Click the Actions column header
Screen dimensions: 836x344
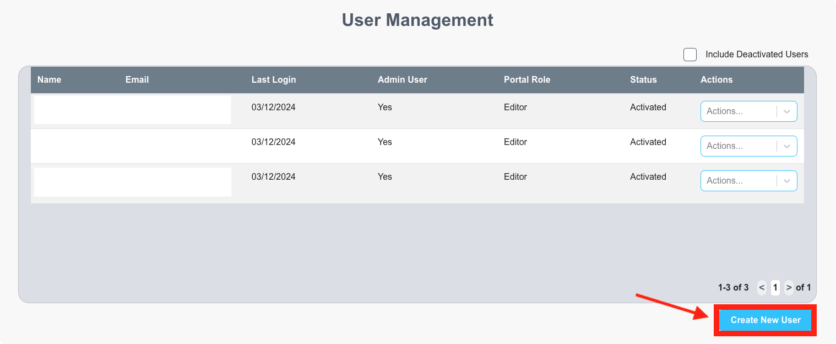click(716, 79)
